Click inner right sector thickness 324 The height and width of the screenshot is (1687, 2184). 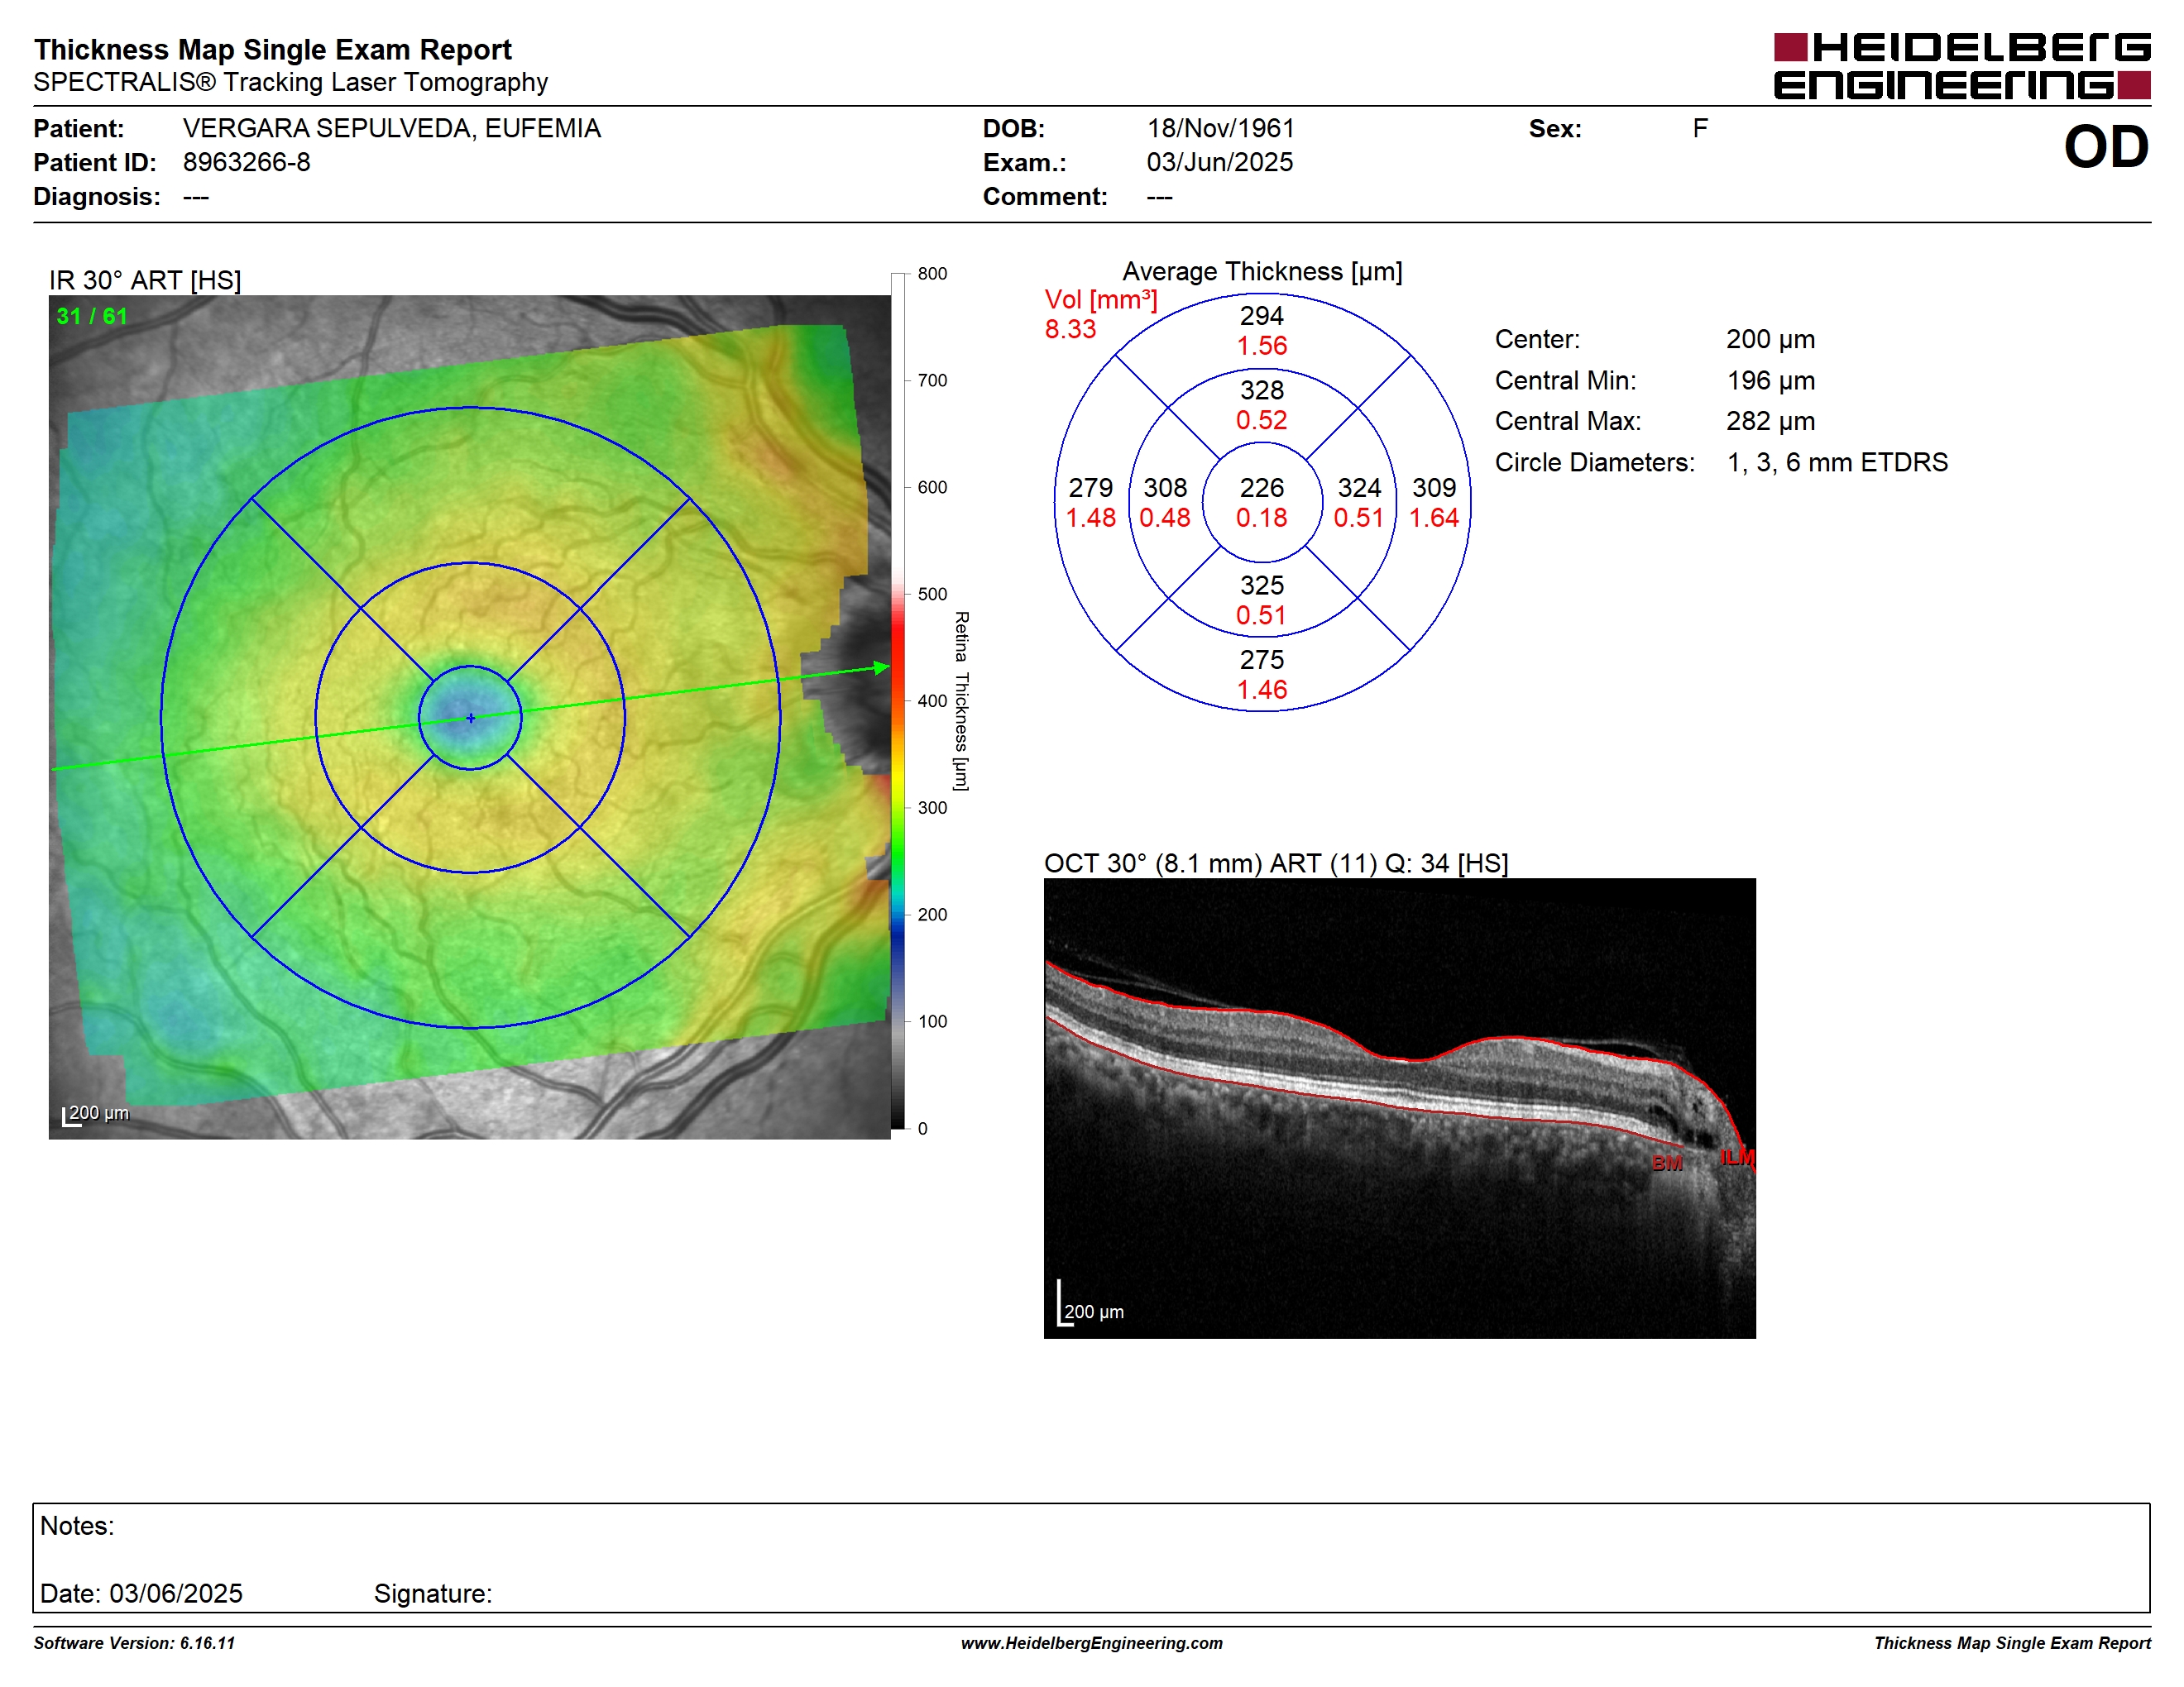tap(1359, 488)
